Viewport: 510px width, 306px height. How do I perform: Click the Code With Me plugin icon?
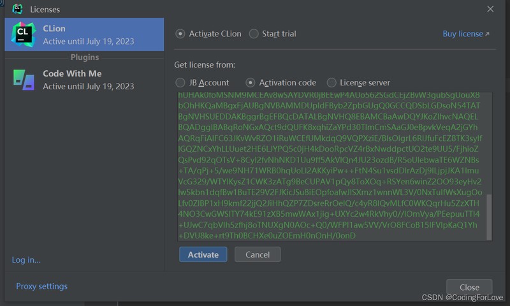point(24,80)
